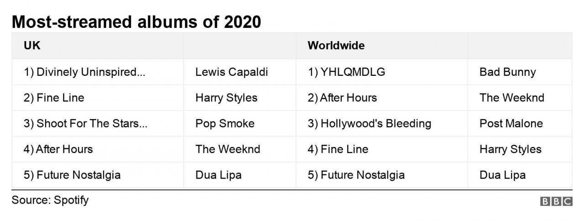Select the 'Most-streamed albums of 2020' title
Image resolution: width=584 pixels, height=221 pixels.
pyautogui.click(x=136, y=21)
